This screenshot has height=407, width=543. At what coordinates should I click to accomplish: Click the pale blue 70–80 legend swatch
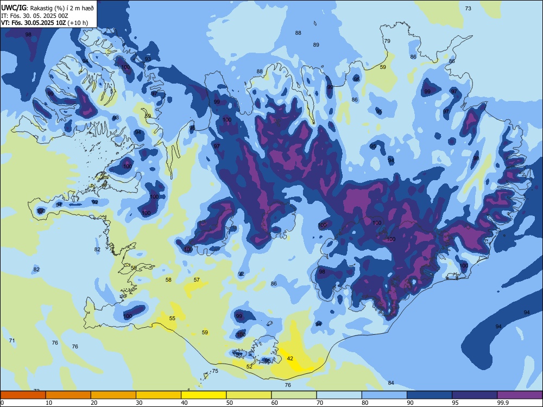coord(339,395)
